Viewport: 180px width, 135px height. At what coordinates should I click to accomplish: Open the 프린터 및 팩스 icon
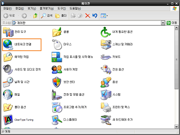point(106,107)
